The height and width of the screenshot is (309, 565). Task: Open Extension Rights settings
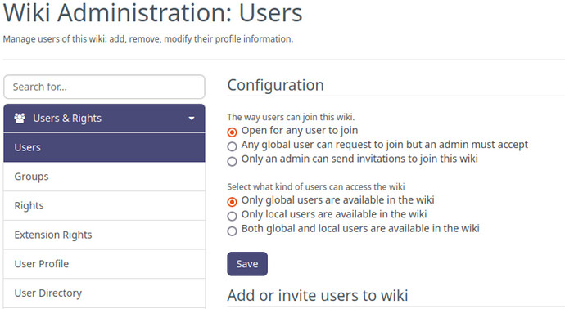(x=104, y=235)
